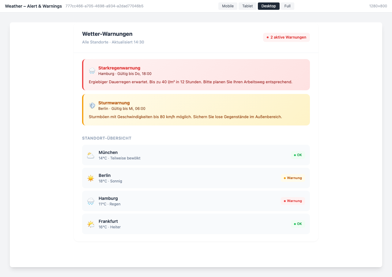Click the sun-behind-cloud icon for Frankfurt
The image size is (392, 277).
(91, 224)
